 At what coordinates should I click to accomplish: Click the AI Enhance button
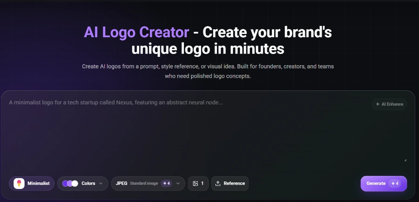(389, 104)
